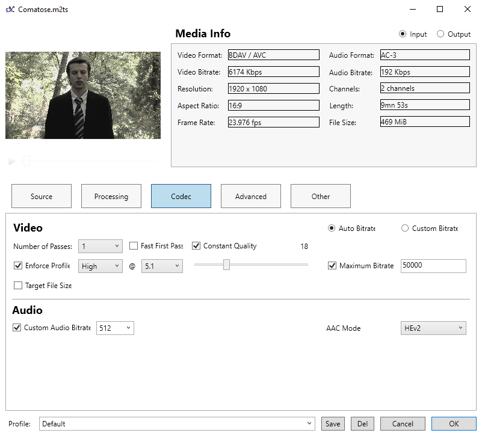Click the Del button
This screenshot has height=436, width=482.
362,424
